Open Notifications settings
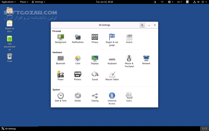The image size is (209, 131). 78,38
